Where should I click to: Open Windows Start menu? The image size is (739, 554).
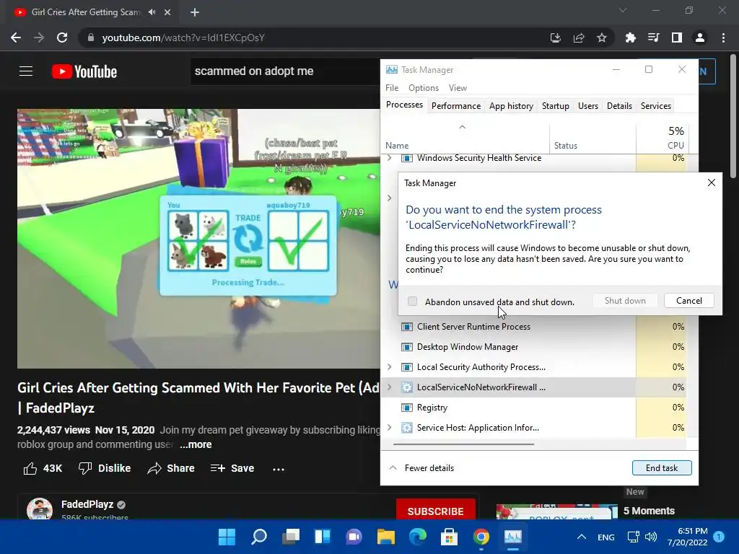(x=227, y=537)
